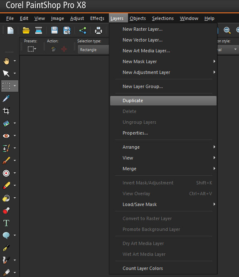Expand the Selection tool flyout arrow
Viewport: 239px width, 277px height.
(15, 86)
